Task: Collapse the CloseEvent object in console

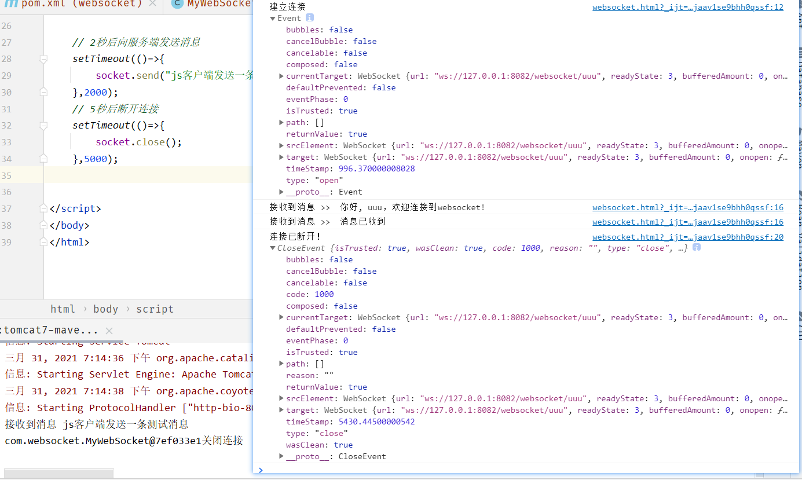Action: click(x=273, y=248)
